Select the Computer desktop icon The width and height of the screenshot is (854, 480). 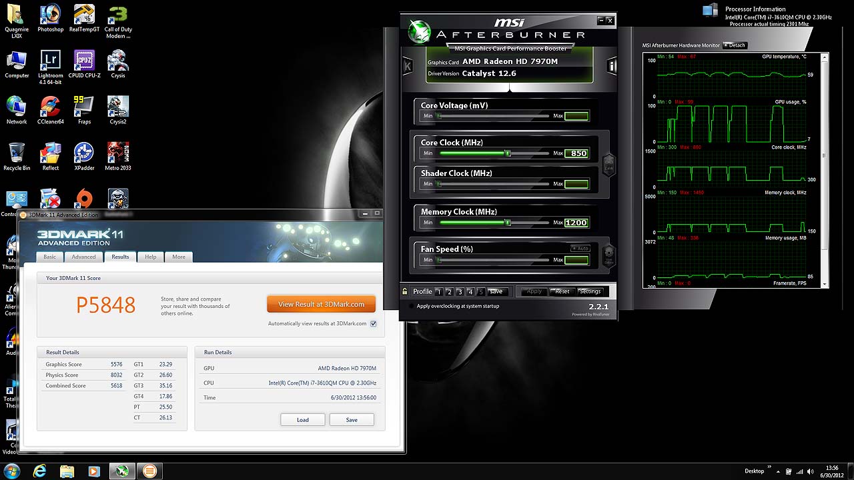tap(17, 65)
